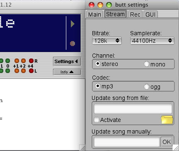The height and width of the screenshot is (151, 179).
Task: Click the Update song from file field
Action: click(133, 109)
